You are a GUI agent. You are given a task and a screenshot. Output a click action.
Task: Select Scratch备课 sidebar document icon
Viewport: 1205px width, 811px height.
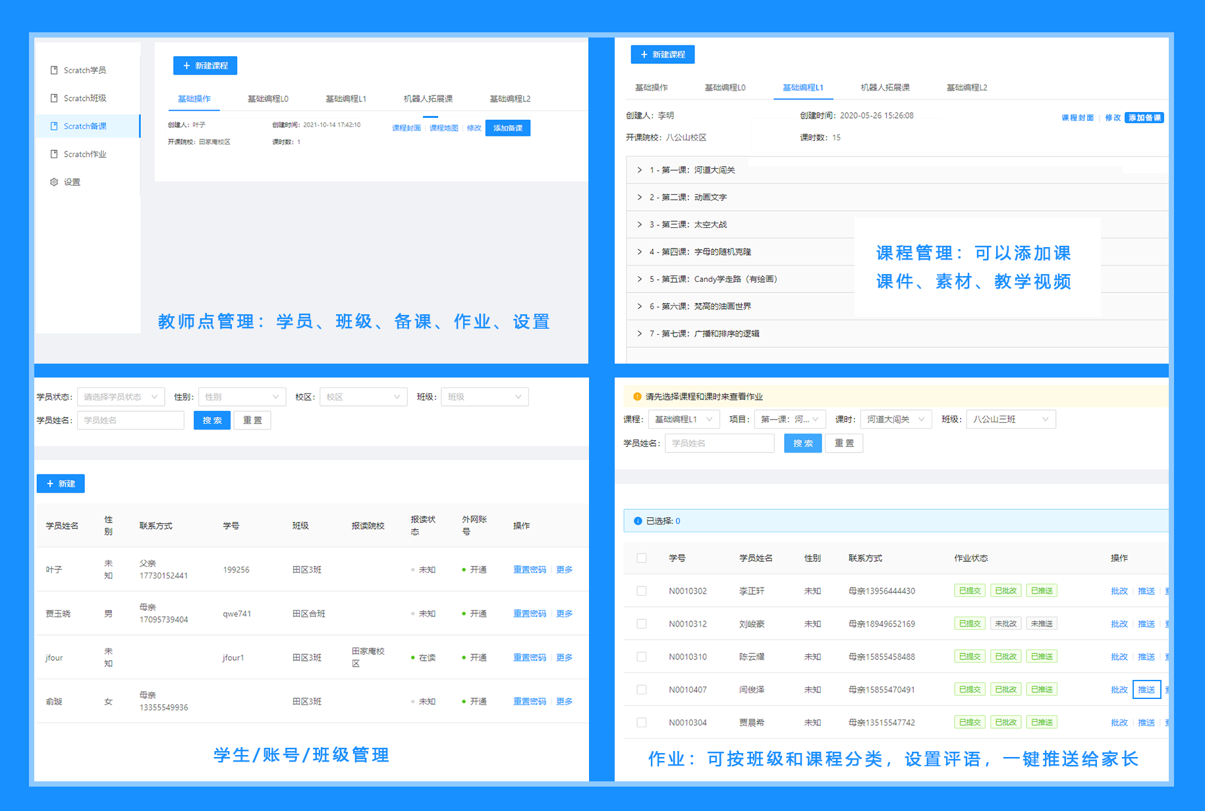coord(54,126)
